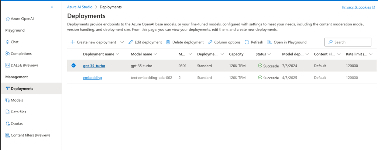Expand the Create new deployment dropdown arrow

point(122,42)
